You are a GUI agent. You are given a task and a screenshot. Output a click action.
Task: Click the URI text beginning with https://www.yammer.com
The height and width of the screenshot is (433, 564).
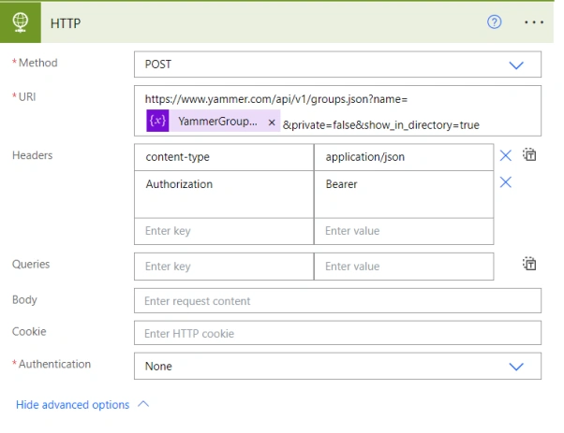(276, 99)
